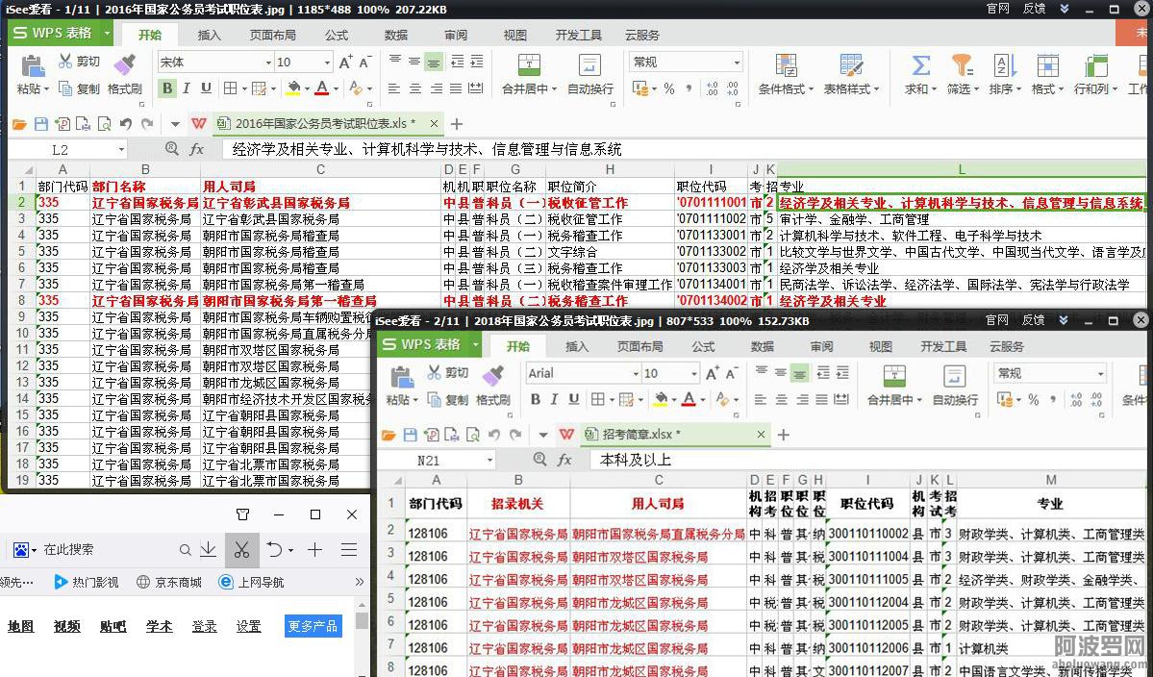Switch to the 审阅 tab in the 2018 window

coord(821,346)
